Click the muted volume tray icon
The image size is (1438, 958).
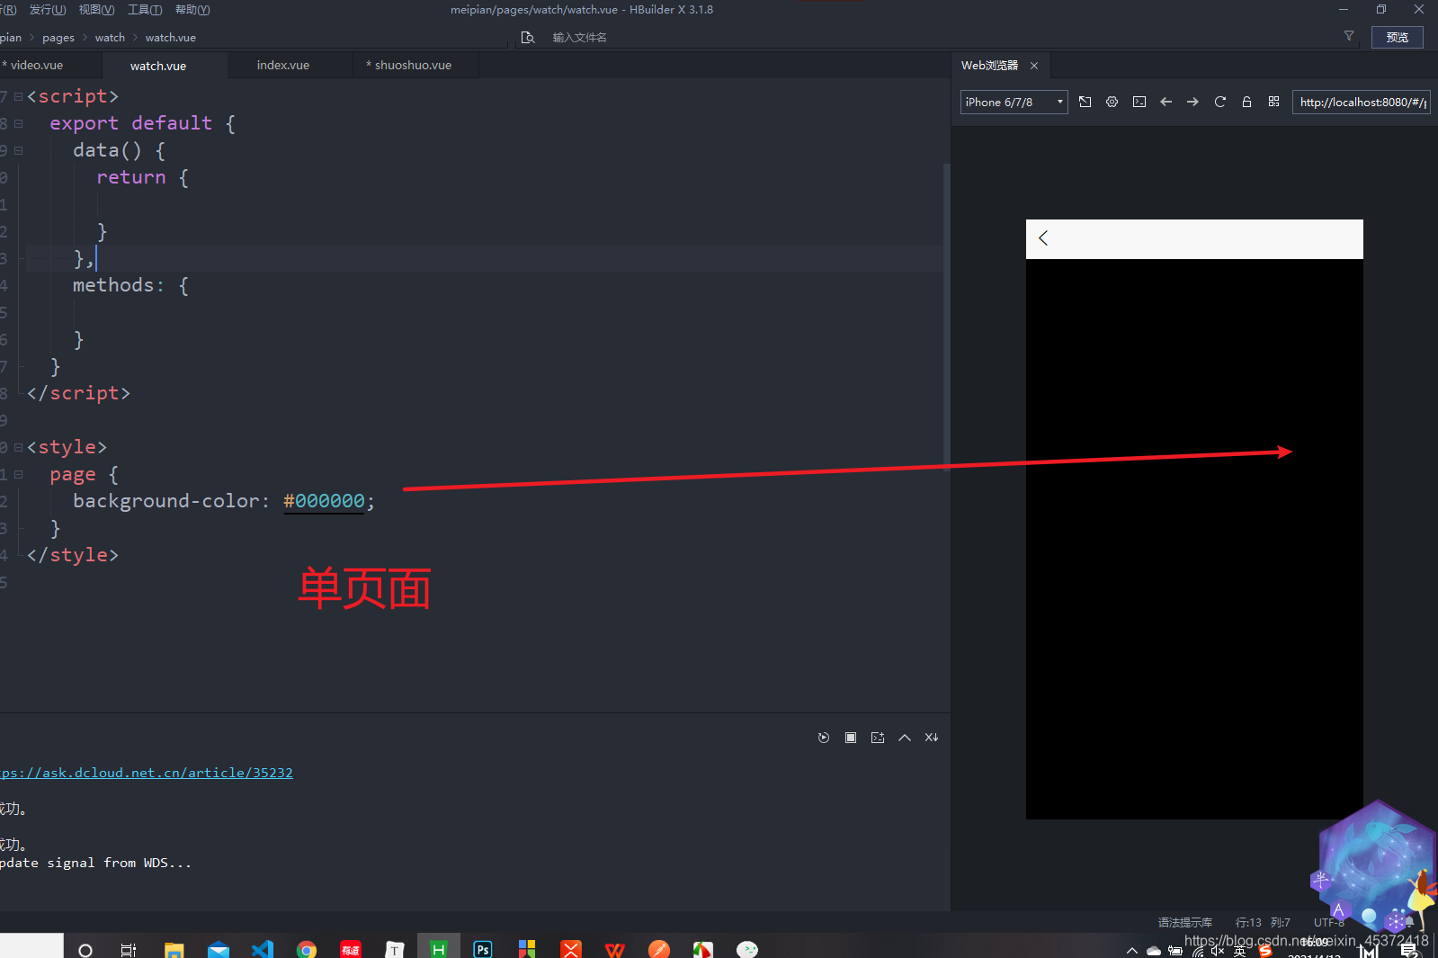pyautogui.click(x=1218, y=951)
